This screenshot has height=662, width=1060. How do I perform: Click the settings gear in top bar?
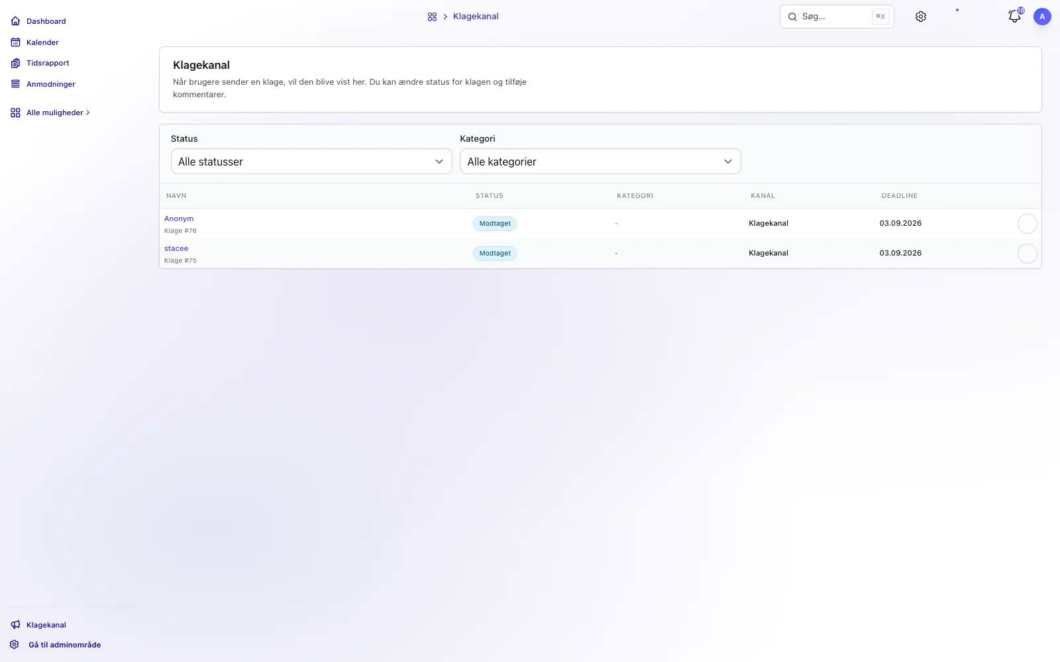point(921,17)
